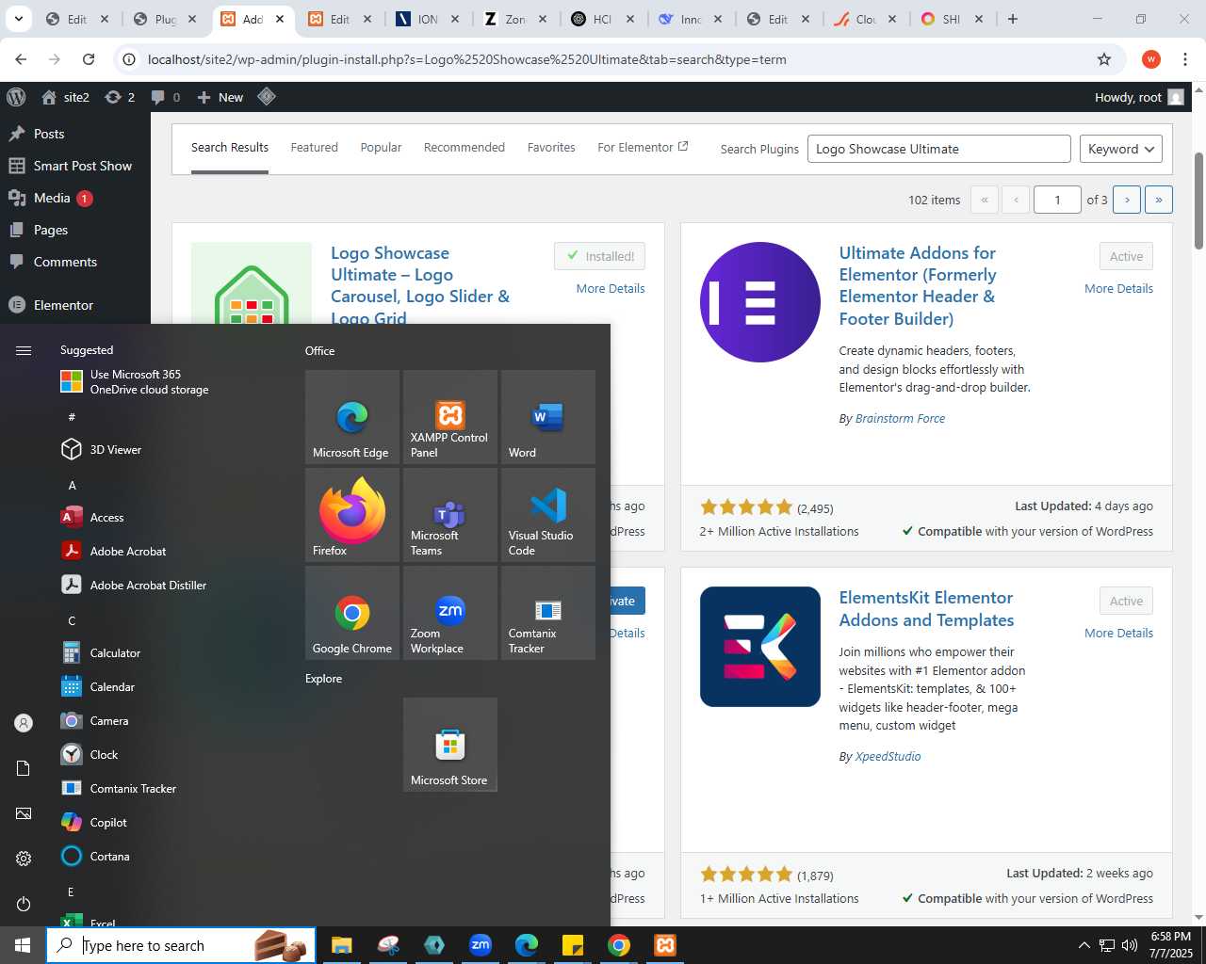Open XpeedStudio author link
The height and width of the screenshot is (964, 1206).
(x=888, y=757)
